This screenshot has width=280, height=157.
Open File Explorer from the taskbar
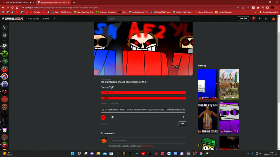98,154
